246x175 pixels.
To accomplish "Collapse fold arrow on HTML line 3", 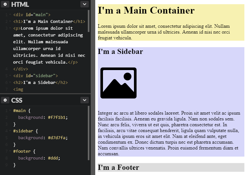I will 10,28.
